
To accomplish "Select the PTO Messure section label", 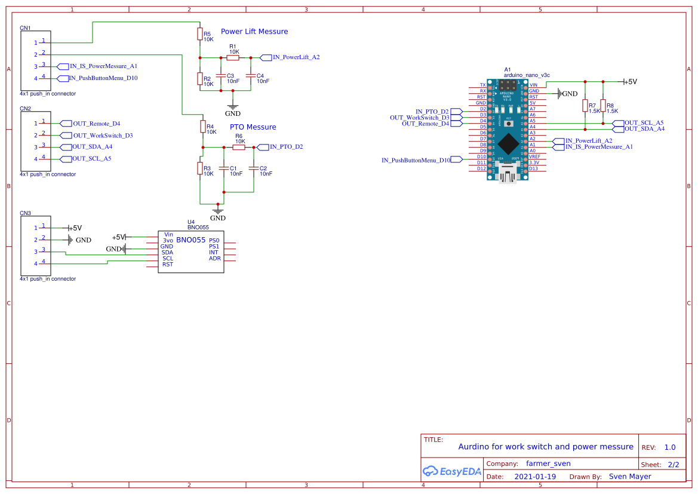I will click(x=253, y=127).
